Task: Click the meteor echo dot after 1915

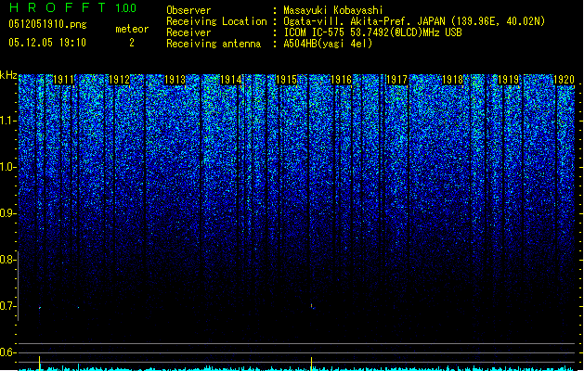Action: tap(312, 306)
